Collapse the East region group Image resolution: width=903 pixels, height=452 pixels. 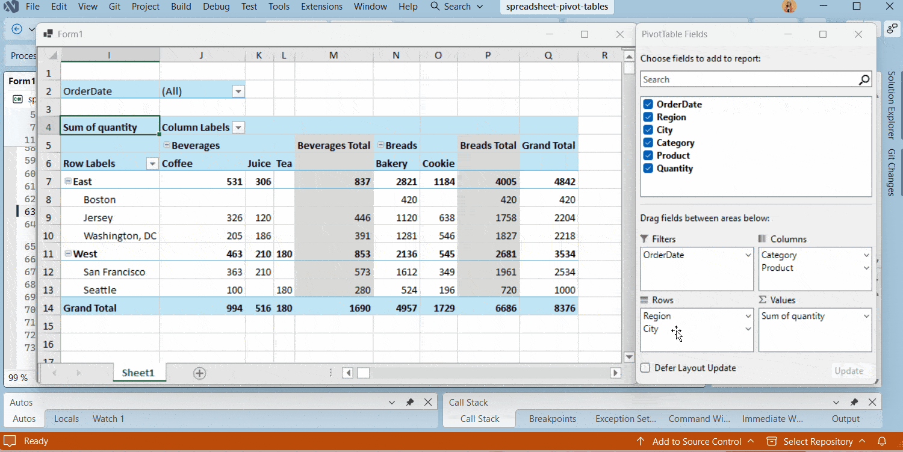67,181
